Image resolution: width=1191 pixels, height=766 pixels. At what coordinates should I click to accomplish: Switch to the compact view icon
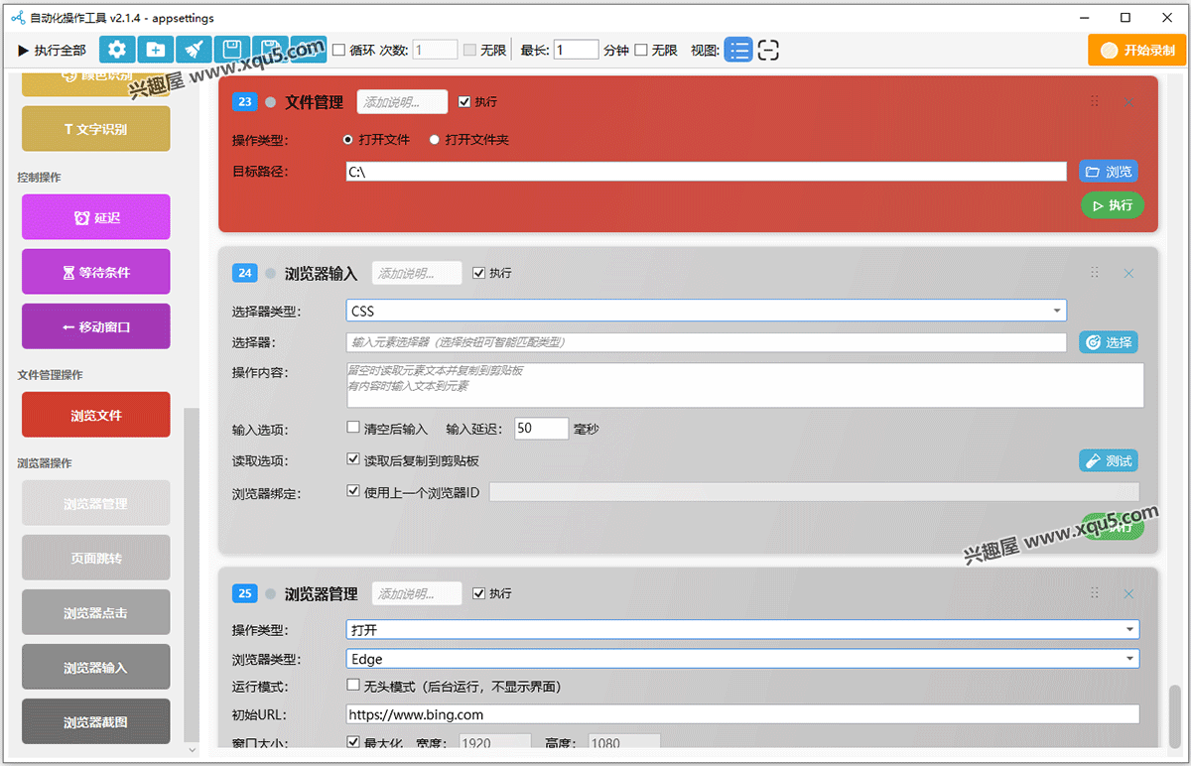pyautogui.click(x=768, y=50)
